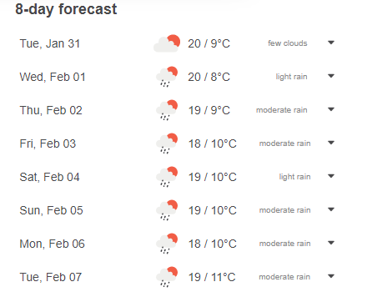382x302 pixels.
Task: Show details arrow for Tue, Feb 07
Action: pos(331,276)
